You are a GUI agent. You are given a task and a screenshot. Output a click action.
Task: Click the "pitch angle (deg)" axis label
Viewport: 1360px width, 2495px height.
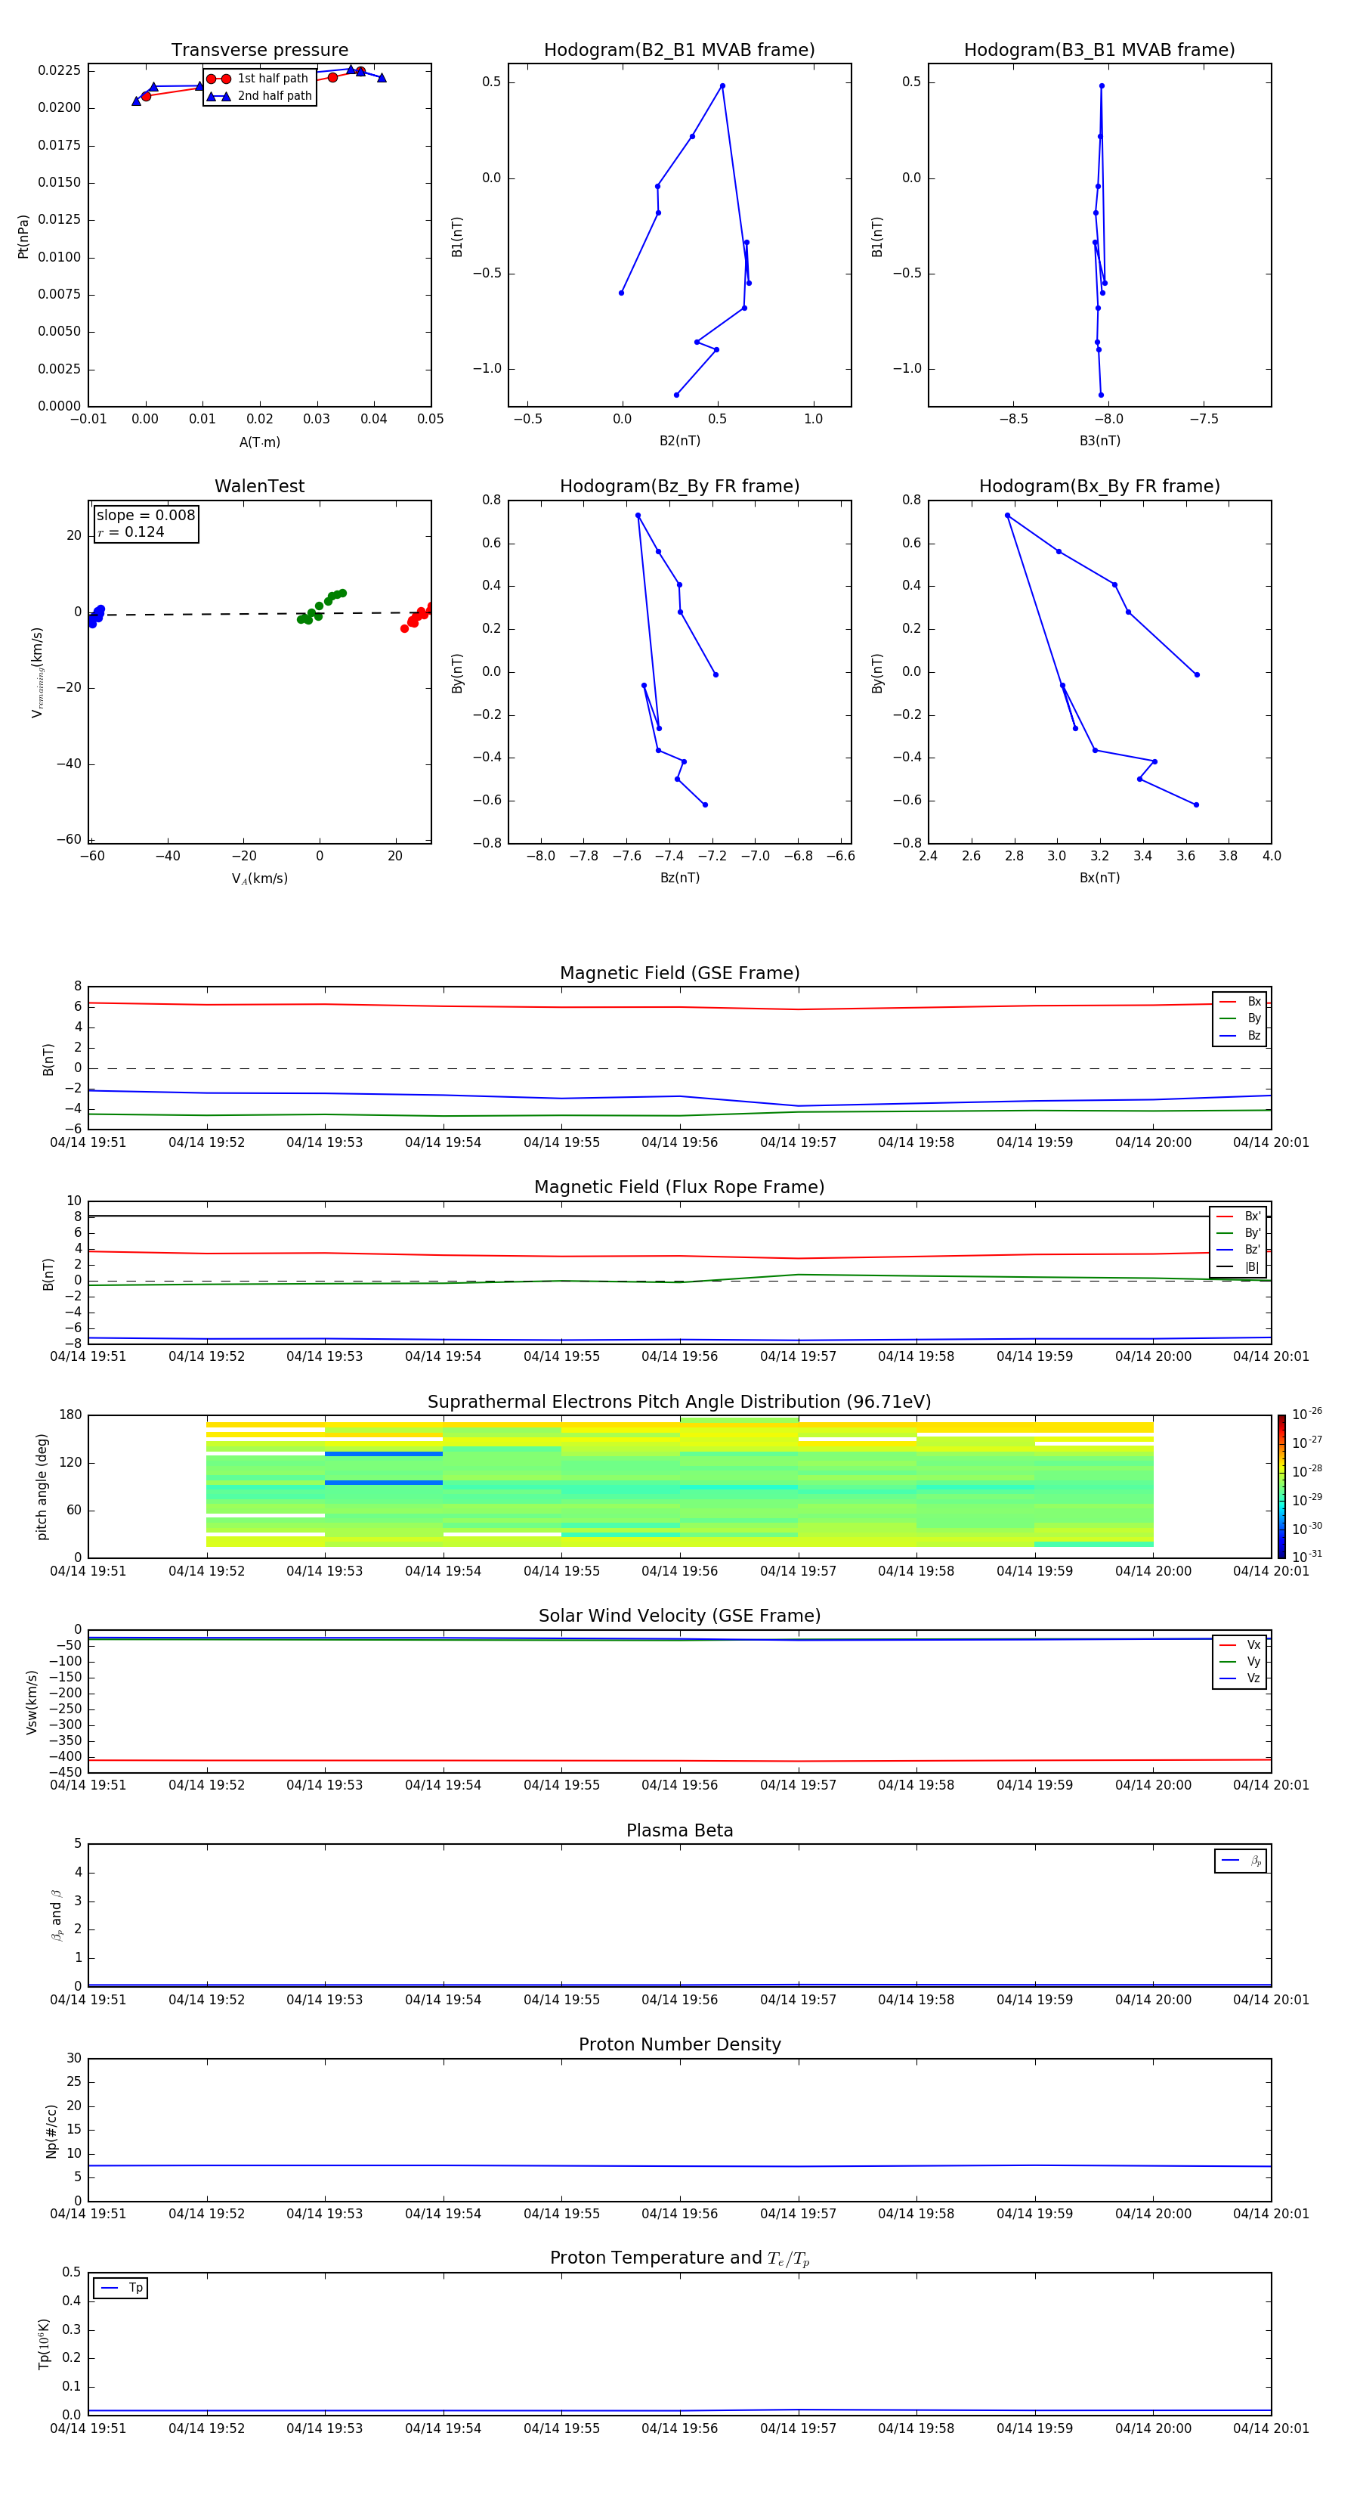[x=42, y=1486]
